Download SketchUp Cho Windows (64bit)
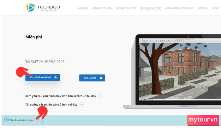 coord(43,77)
